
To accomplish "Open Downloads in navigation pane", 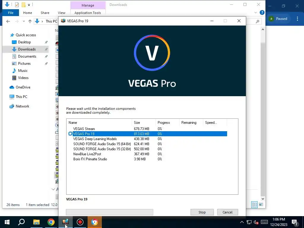I will point(27,49).
